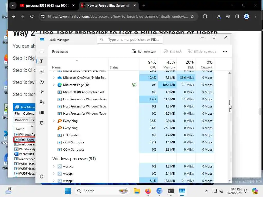263x197 pixels.
Task: Open Terminal from taskbar
Action: click(x=171, y=191)
